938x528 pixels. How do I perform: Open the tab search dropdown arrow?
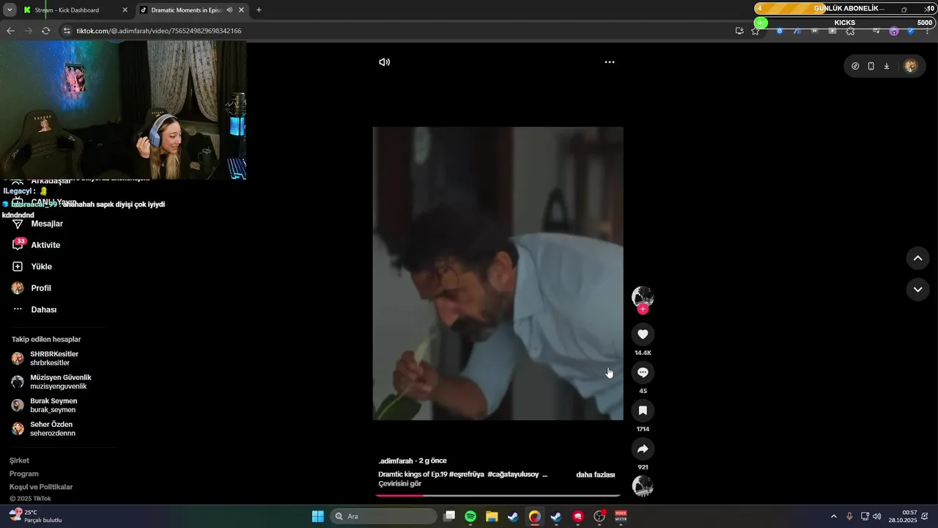tap(10, 10)
